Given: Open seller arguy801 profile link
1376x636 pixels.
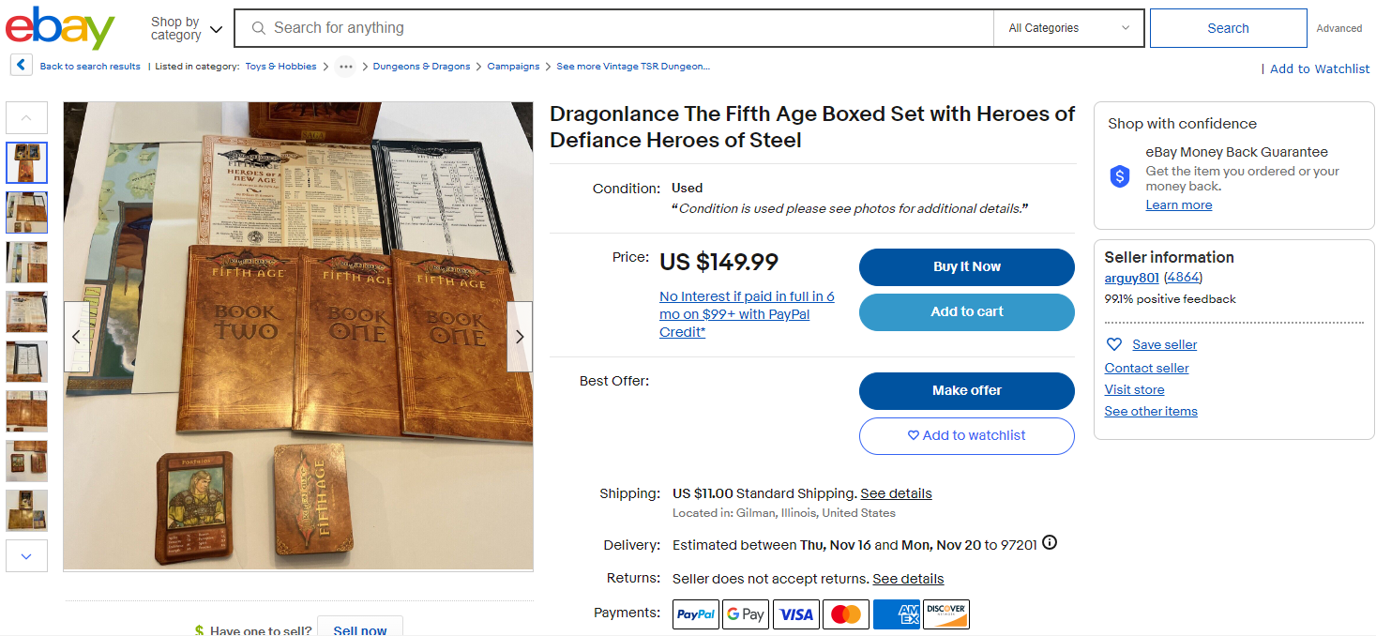Looking at the screenshot, I should (1131, 278).
